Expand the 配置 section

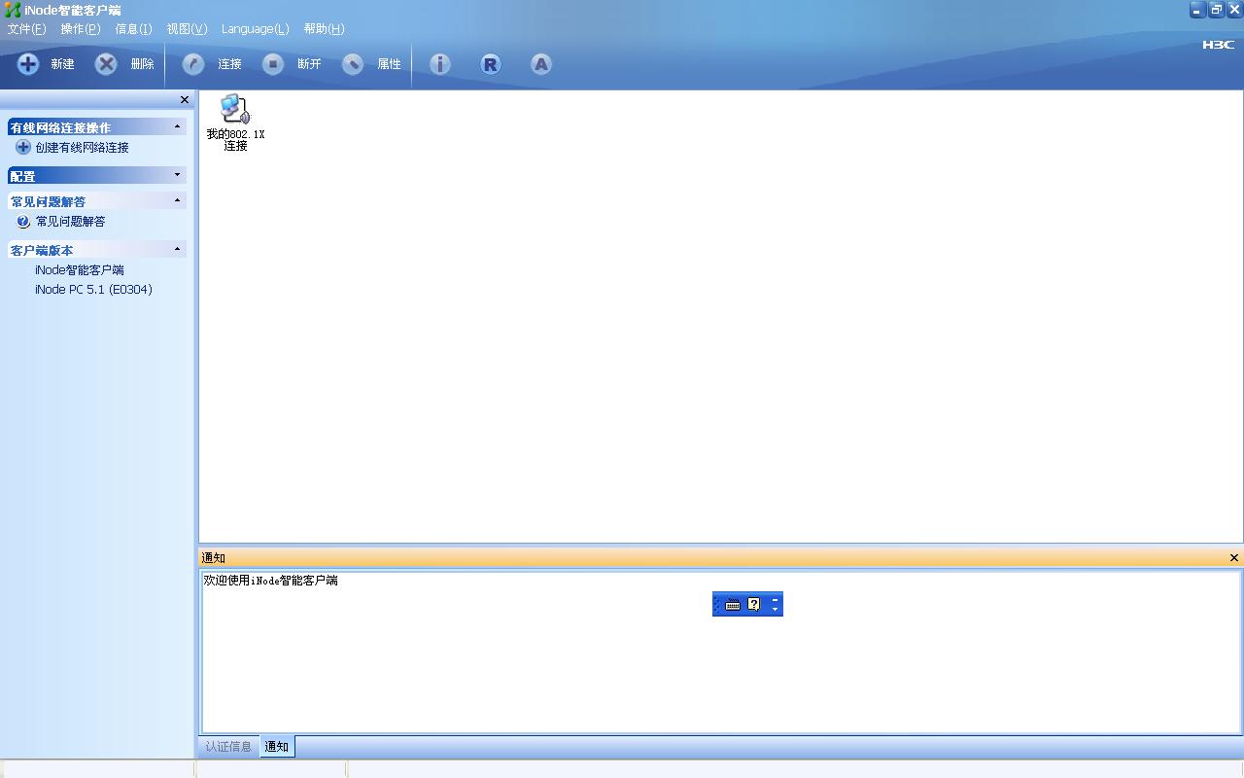click(x=177, y=175)
